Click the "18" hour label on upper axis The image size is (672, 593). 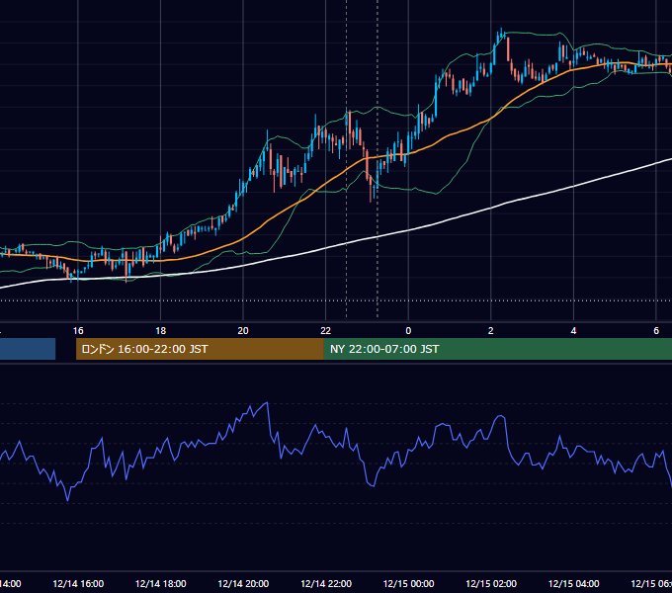161,331
